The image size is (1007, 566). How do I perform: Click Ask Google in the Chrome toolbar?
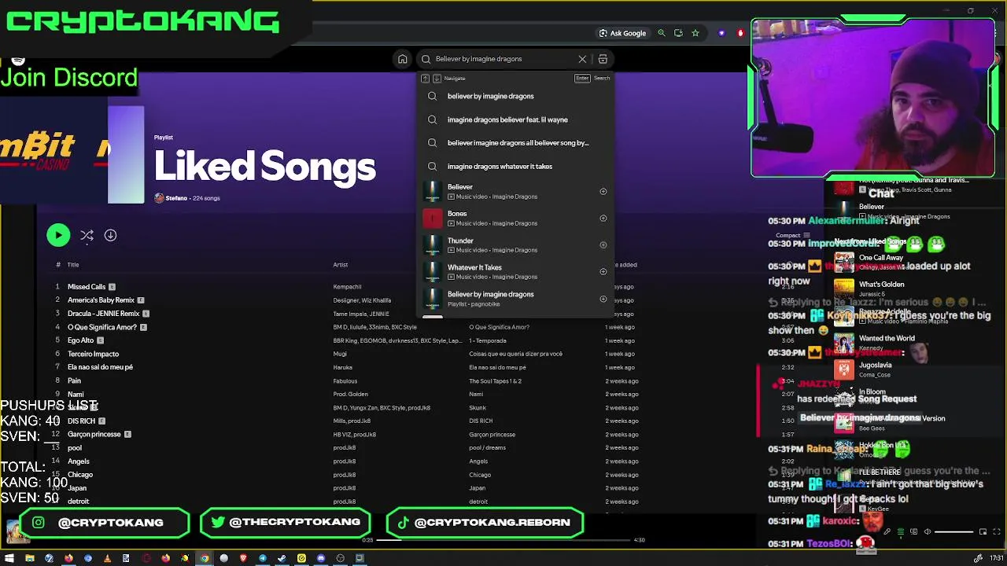[x=622, y=33]
